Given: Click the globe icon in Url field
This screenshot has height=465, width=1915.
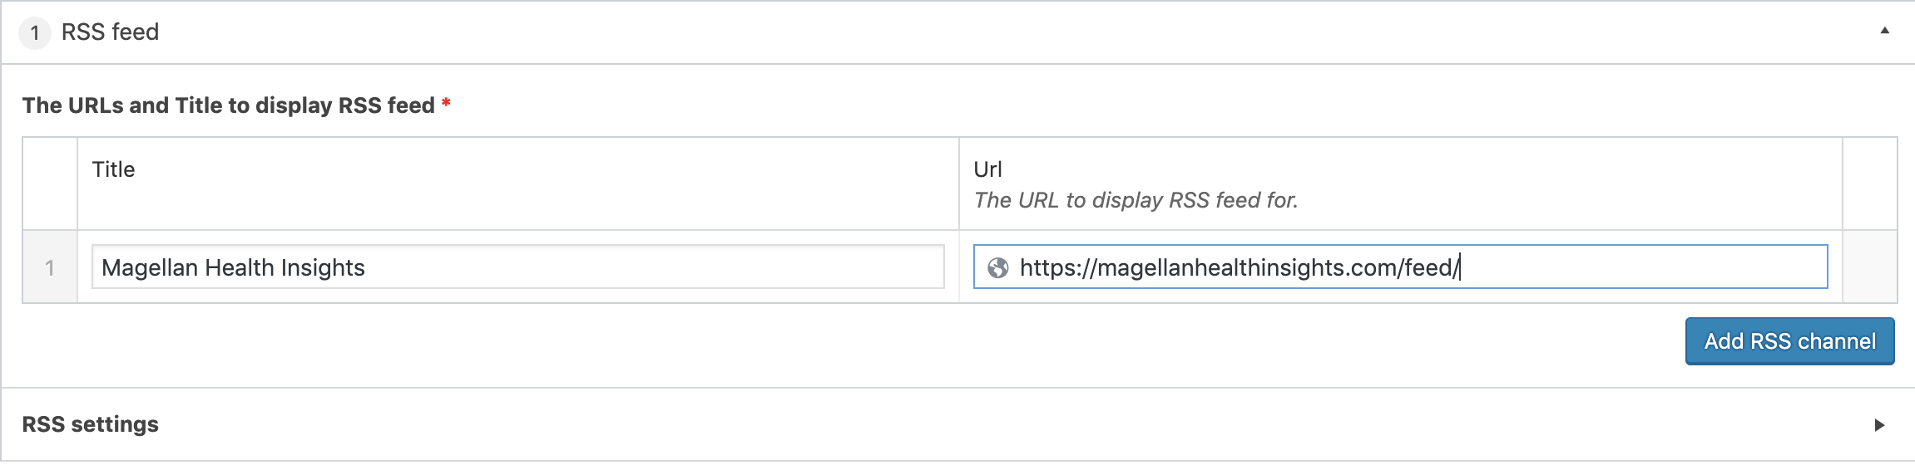Looking at the screenshot, I should 997,267.
